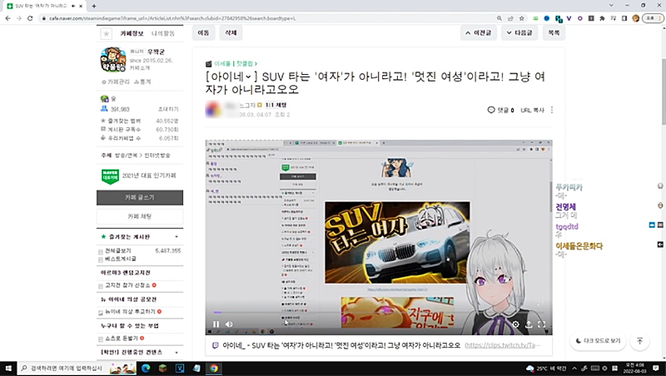The image size is (666, 376).
Task: Click the Windows taskbar search box
Action: pos(71,368)
